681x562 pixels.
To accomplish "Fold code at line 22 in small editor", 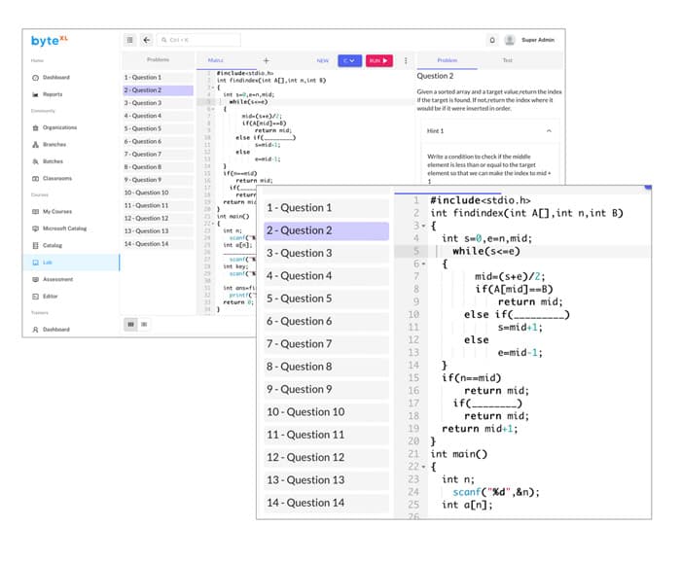I will click(x=213, y=224).
